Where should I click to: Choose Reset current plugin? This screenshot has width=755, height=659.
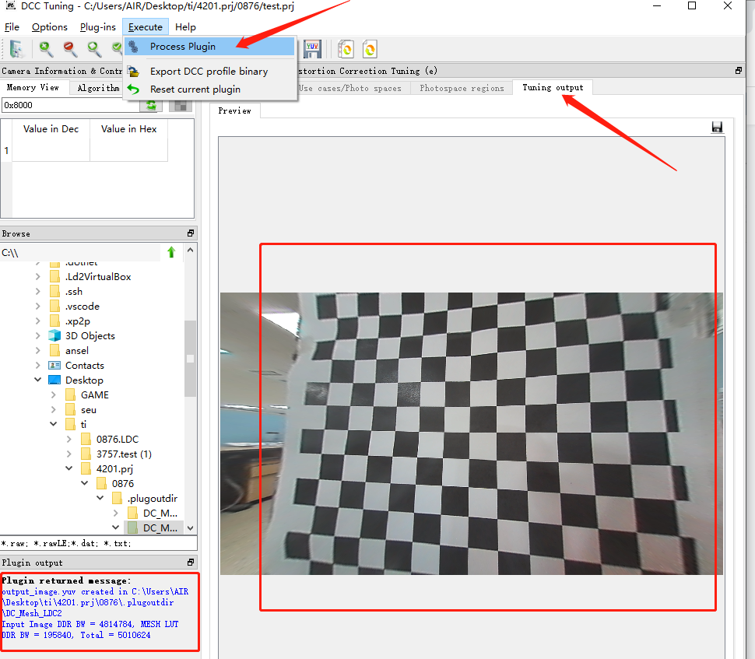[x=209, y=89]
